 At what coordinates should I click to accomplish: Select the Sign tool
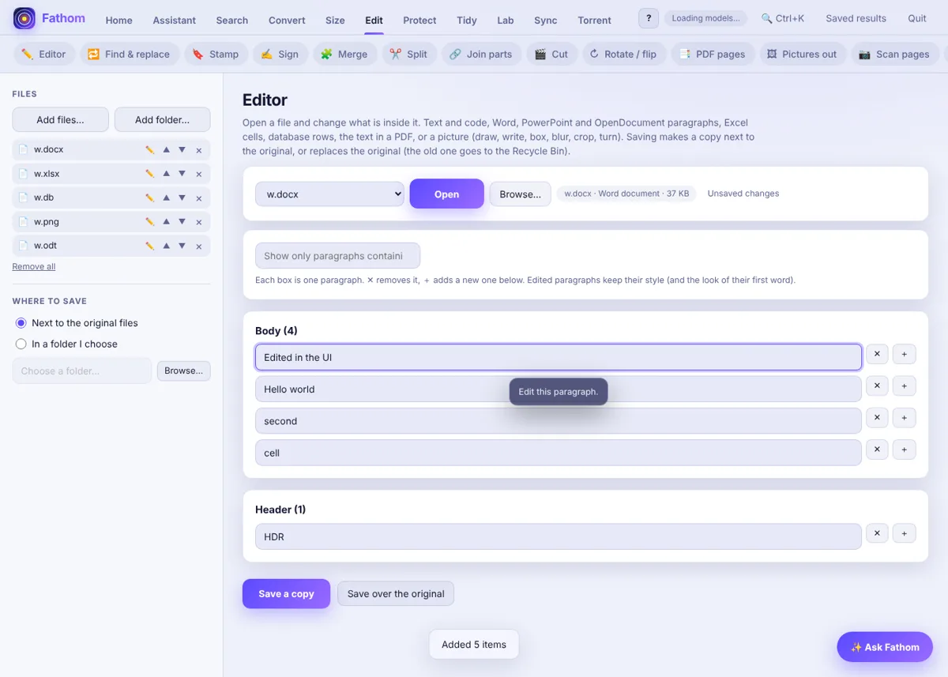[x=280, y=54]
